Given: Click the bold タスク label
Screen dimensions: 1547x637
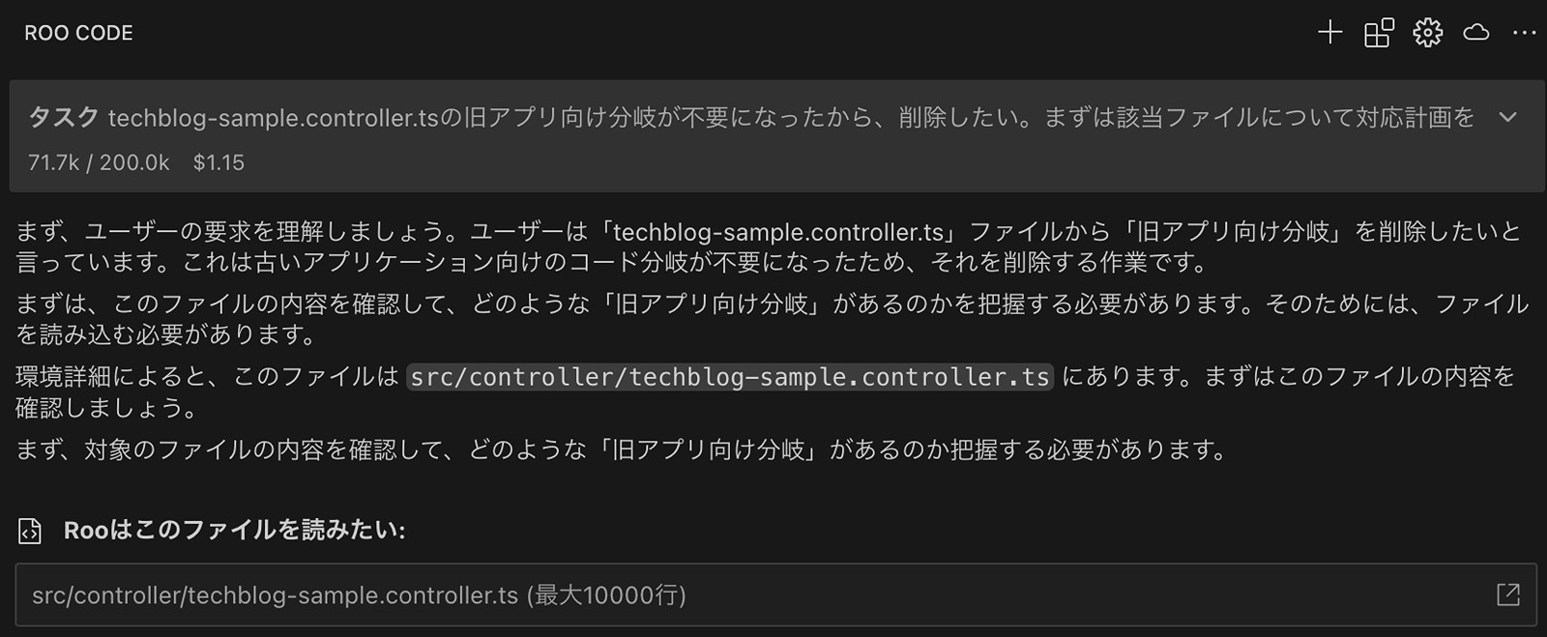Looking at the screenshot, I should click(64, 118).
